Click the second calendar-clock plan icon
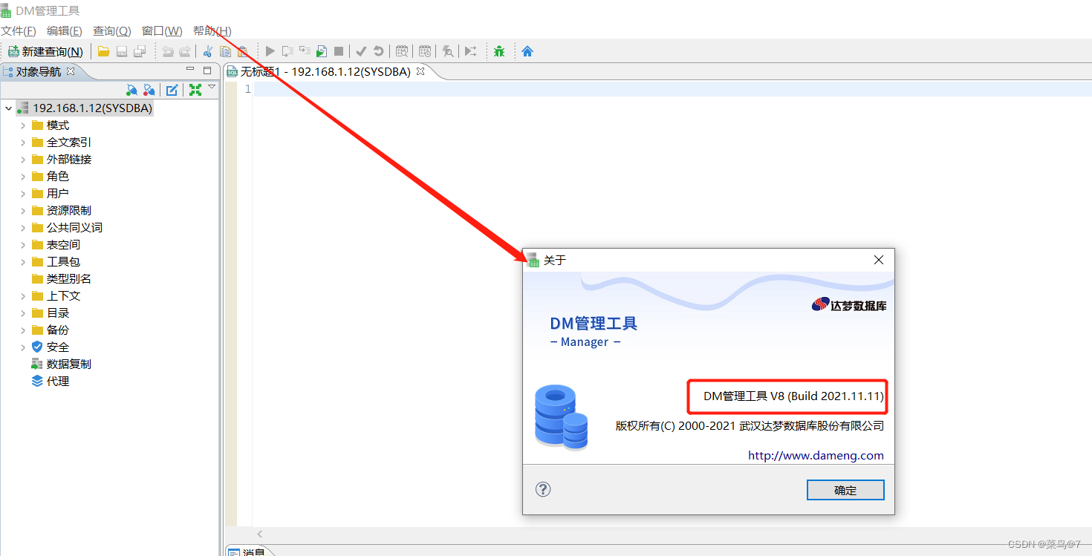Viewport: 1092px width, 556px height. (x=425, y=51)
